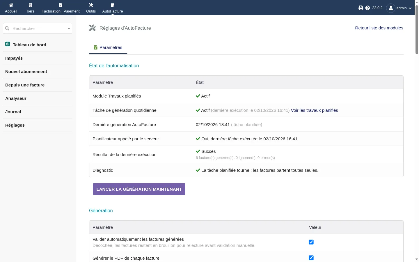Open the Tiers building icon
Screen dimensions: 419x262
30,5
